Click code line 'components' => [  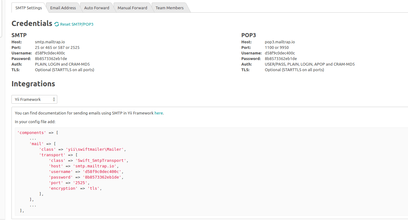[38, 132]
